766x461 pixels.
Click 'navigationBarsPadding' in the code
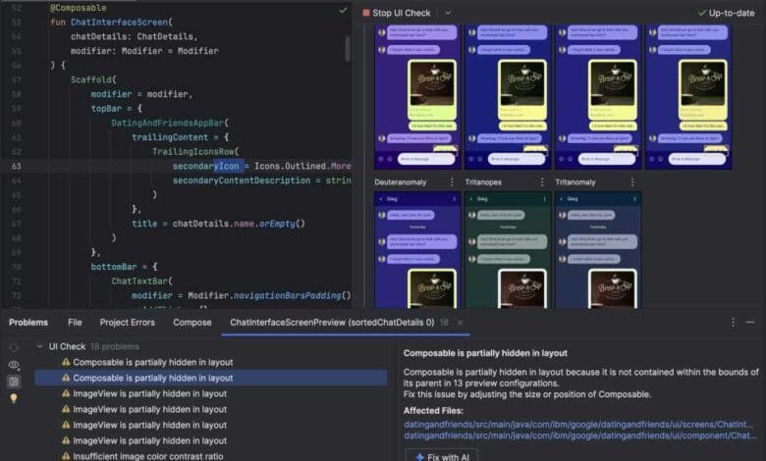point(287,295)
